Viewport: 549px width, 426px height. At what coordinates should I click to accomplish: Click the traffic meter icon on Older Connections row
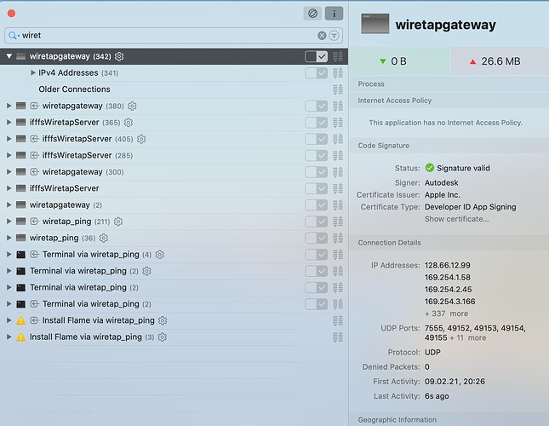[x=338, y=89]
